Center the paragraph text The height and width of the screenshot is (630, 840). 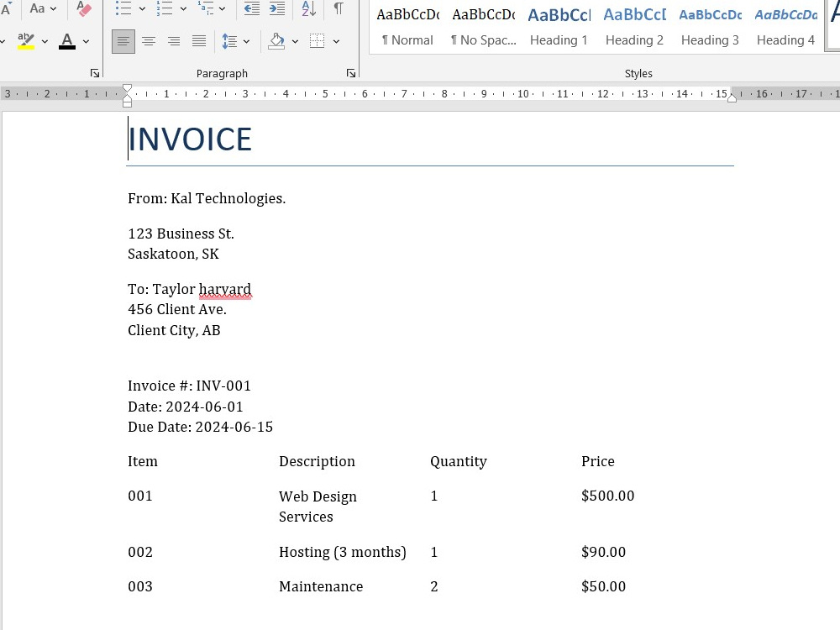pos(149,41)
